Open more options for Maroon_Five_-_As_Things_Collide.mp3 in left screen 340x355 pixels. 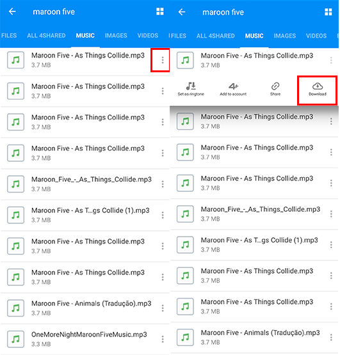[163, 184]
